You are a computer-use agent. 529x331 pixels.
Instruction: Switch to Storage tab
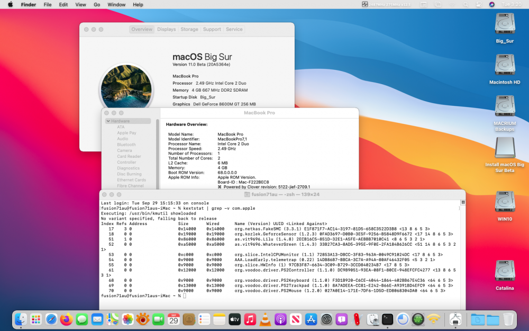[189, 29]
